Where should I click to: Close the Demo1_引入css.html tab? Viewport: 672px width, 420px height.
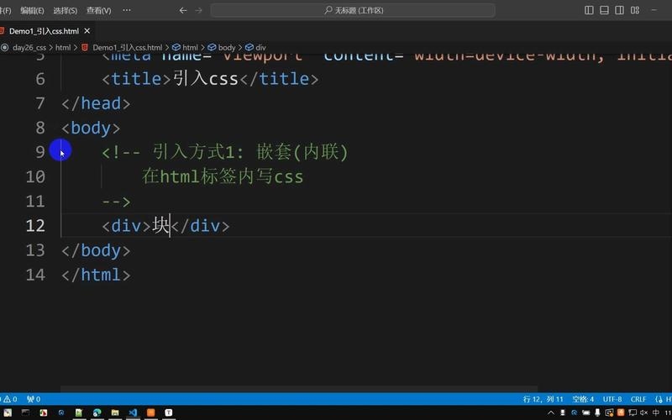87,31
